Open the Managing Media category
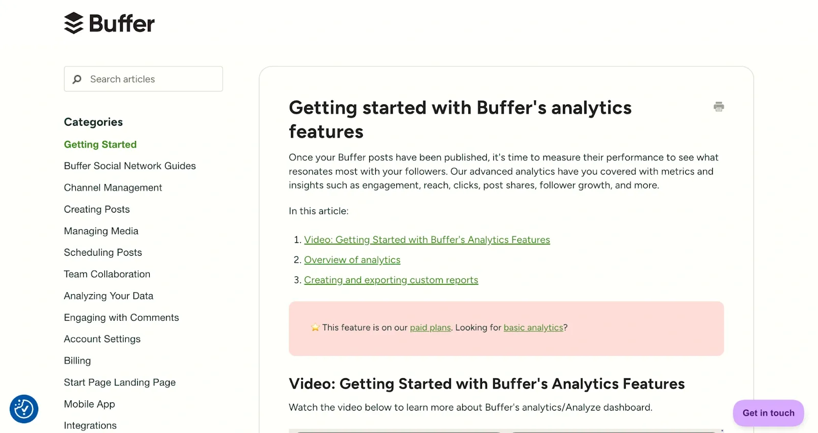 (101, 231)
